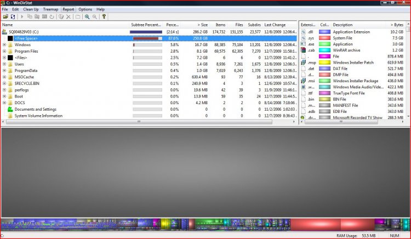Viewport: 411px width, 239px height.
Task: Click the Windows folder icon
Action: tap(10, 45)
